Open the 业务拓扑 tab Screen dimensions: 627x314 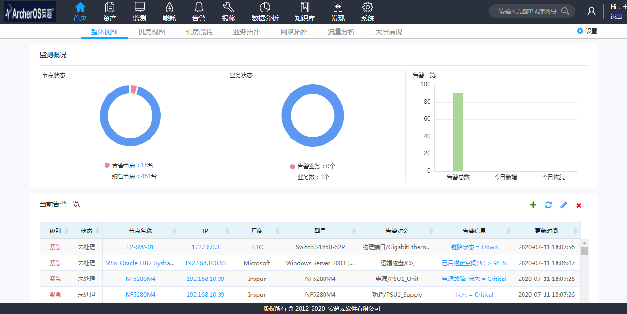[246, 31]
